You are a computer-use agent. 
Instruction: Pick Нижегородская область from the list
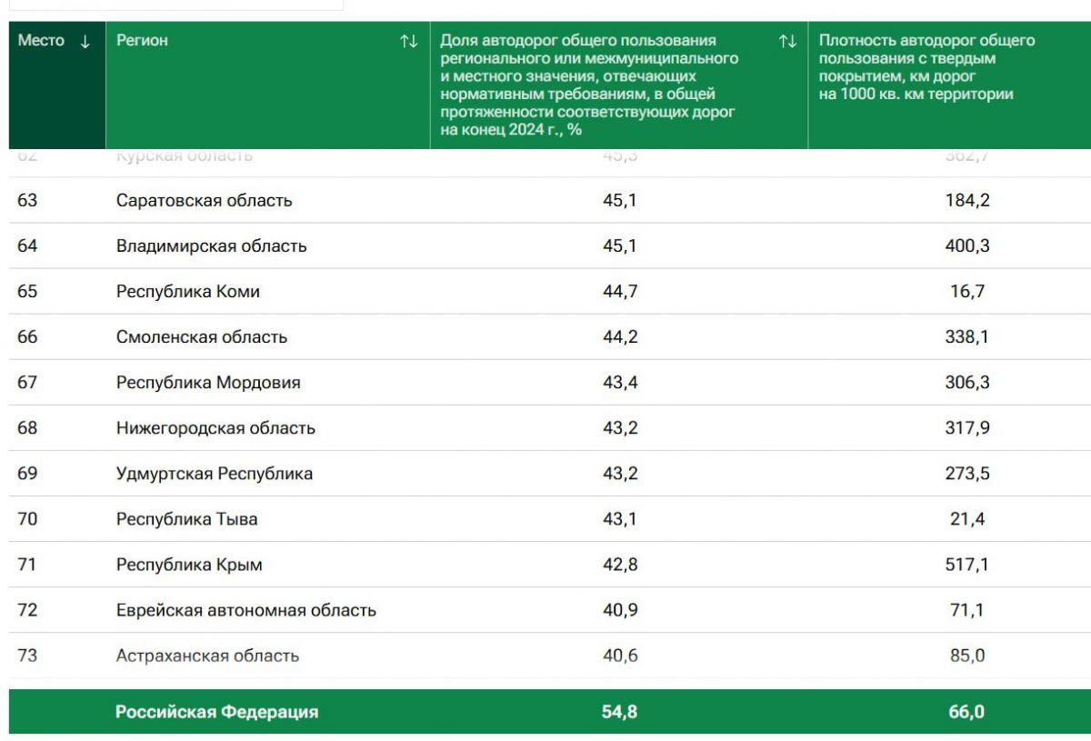215,428
